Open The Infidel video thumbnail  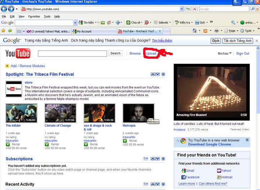[x=21, y=113]
